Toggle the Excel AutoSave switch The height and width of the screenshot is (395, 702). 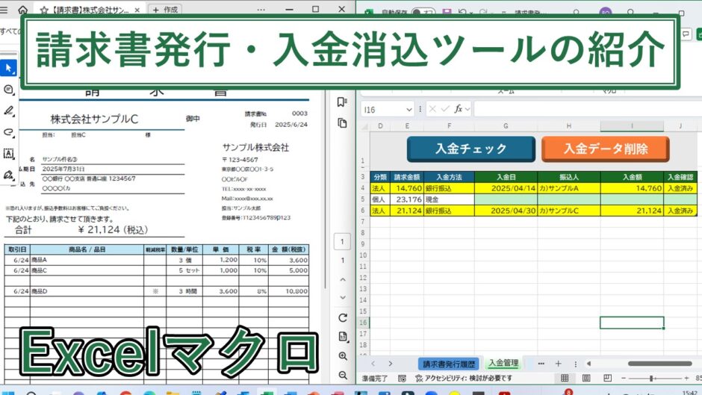[x=423, y=12]
